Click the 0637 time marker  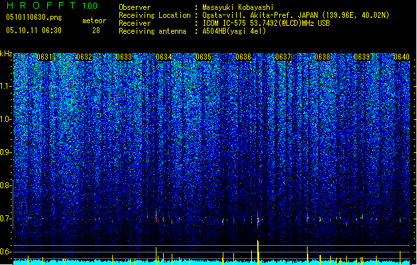283,57
